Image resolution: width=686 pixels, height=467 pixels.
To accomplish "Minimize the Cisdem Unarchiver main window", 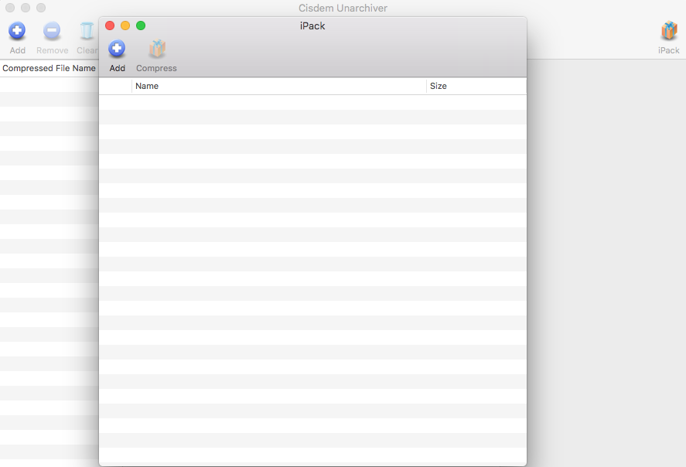I will tap(26, 8).
